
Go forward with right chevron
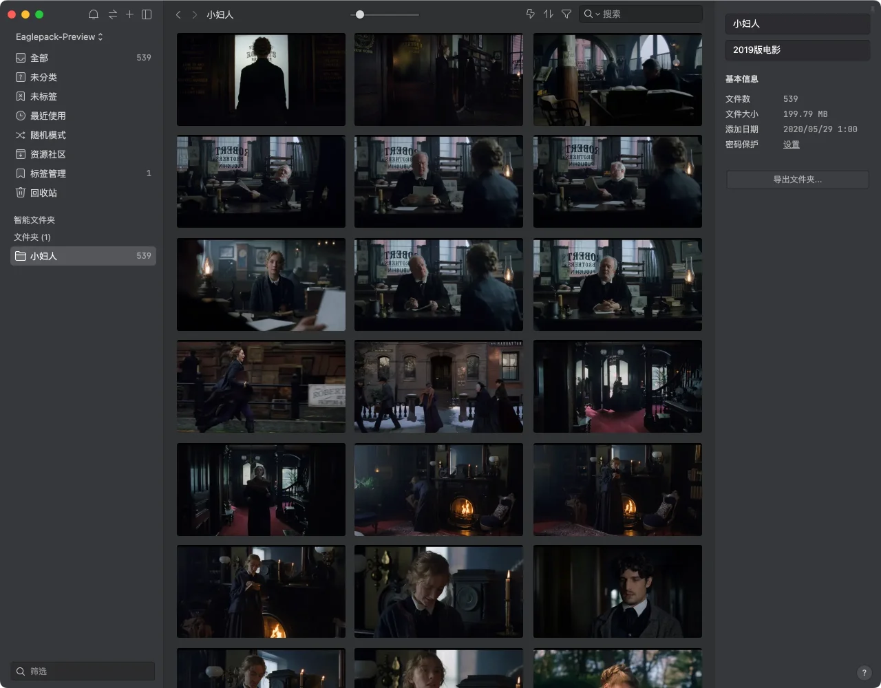click(x=195, y=14)
